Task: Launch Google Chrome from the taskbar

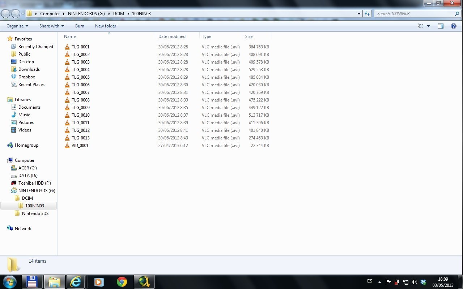Action: [122, 282]
